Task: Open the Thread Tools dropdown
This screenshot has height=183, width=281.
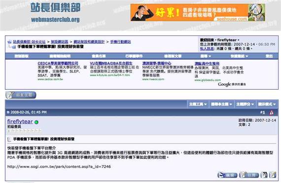Action: coord(198,104)
